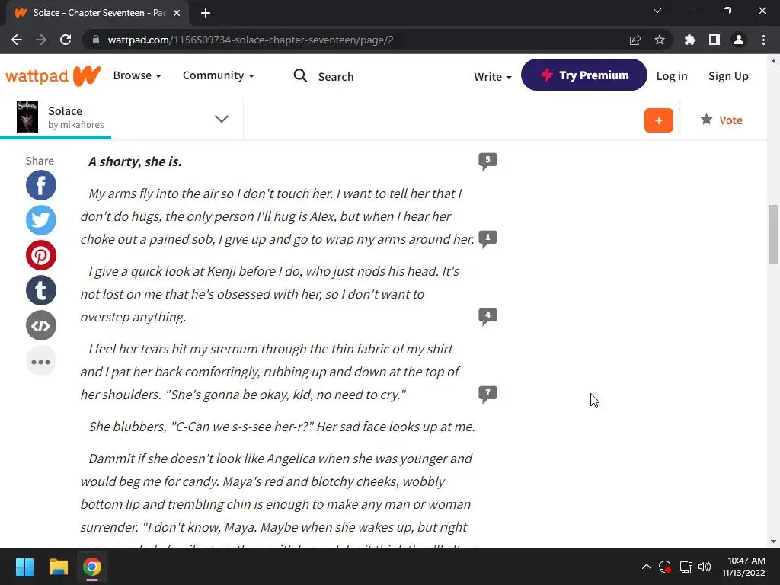This screenshot has height=585, width=780.
Task: Open a new browser tab
Action: 206,13
